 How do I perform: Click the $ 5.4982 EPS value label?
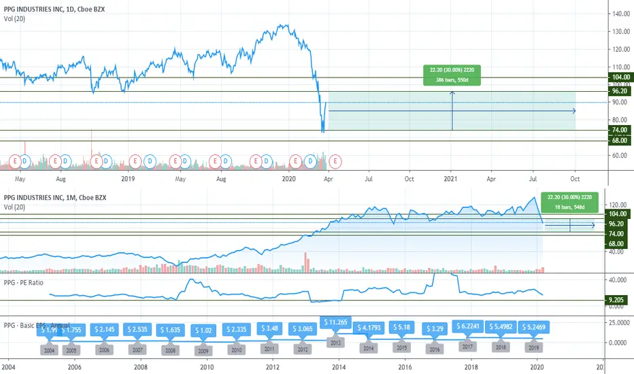[x=501, y=326]
